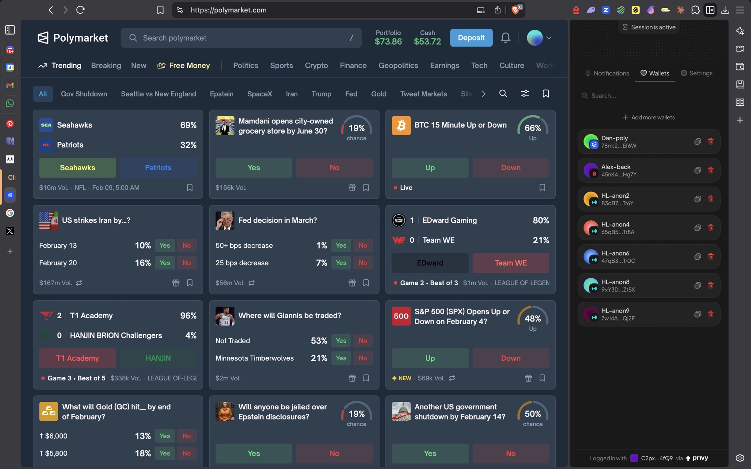The height and width of the screenshot is (469, 751).
Task: Bookmark the US strikes Iran market
Action: click(x=190, y=283)
